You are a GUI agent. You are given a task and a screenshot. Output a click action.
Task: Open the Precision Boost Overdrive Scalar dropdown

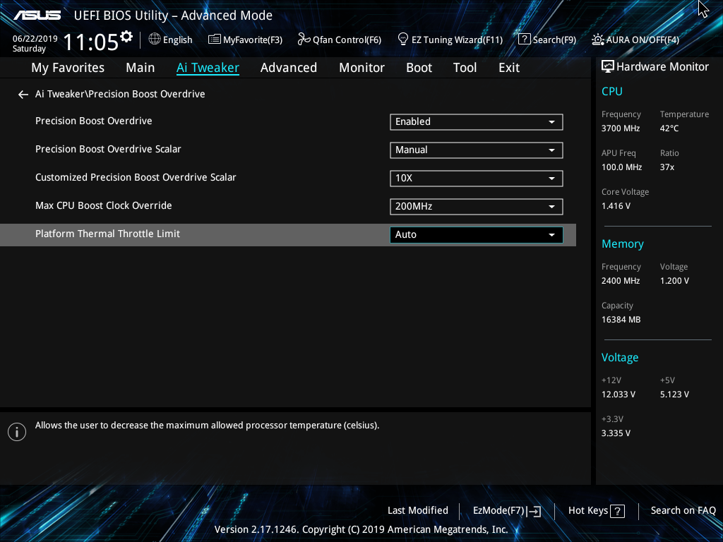coord(477,150)
